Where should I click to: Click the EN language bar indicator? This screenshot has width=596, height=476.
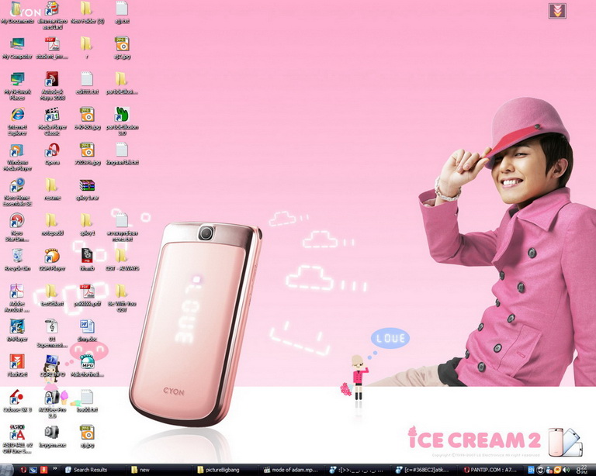531,470
